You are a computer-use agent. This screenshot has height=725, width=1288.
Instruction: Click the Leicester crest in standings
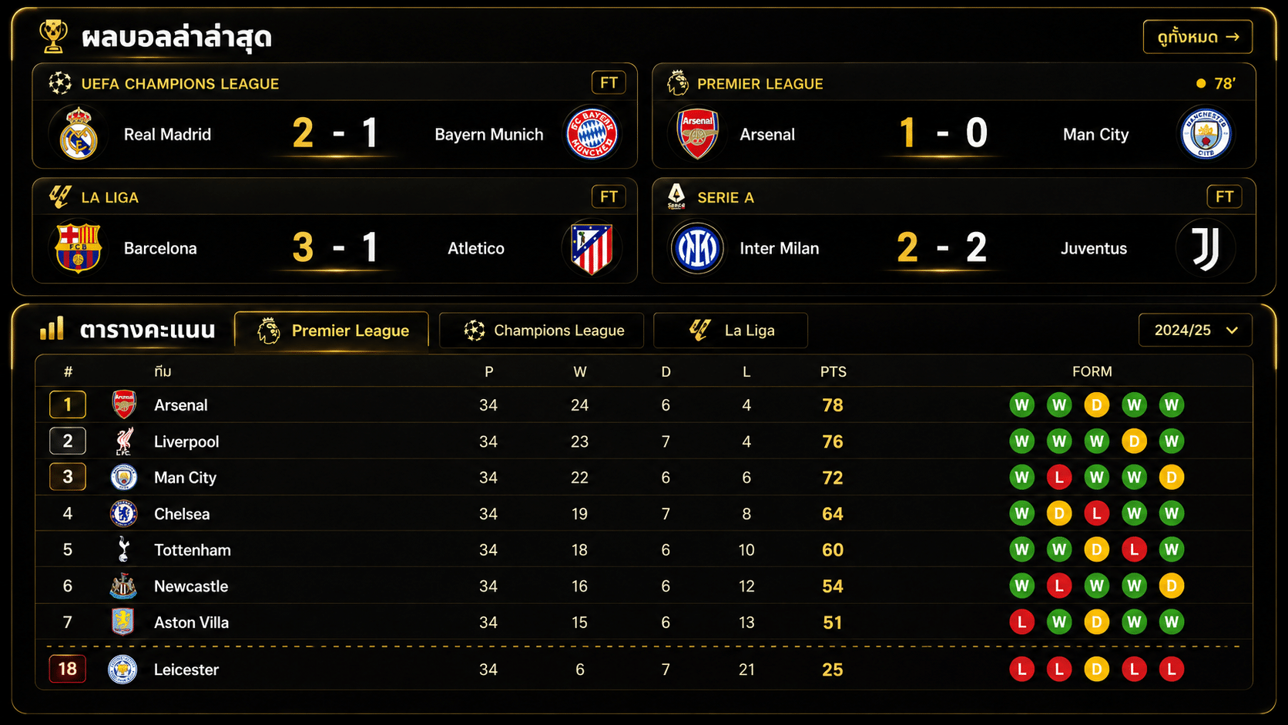(x=123, y=670)
